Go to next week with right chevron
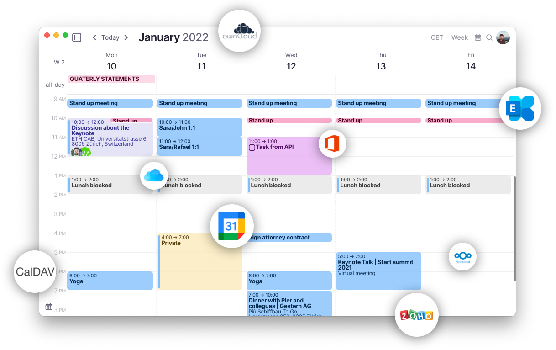Screen dimensions: 556x350 tap(126, 37)
